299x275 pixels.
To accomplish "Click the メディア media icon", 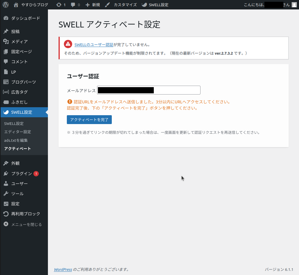I will click(6, 42).
